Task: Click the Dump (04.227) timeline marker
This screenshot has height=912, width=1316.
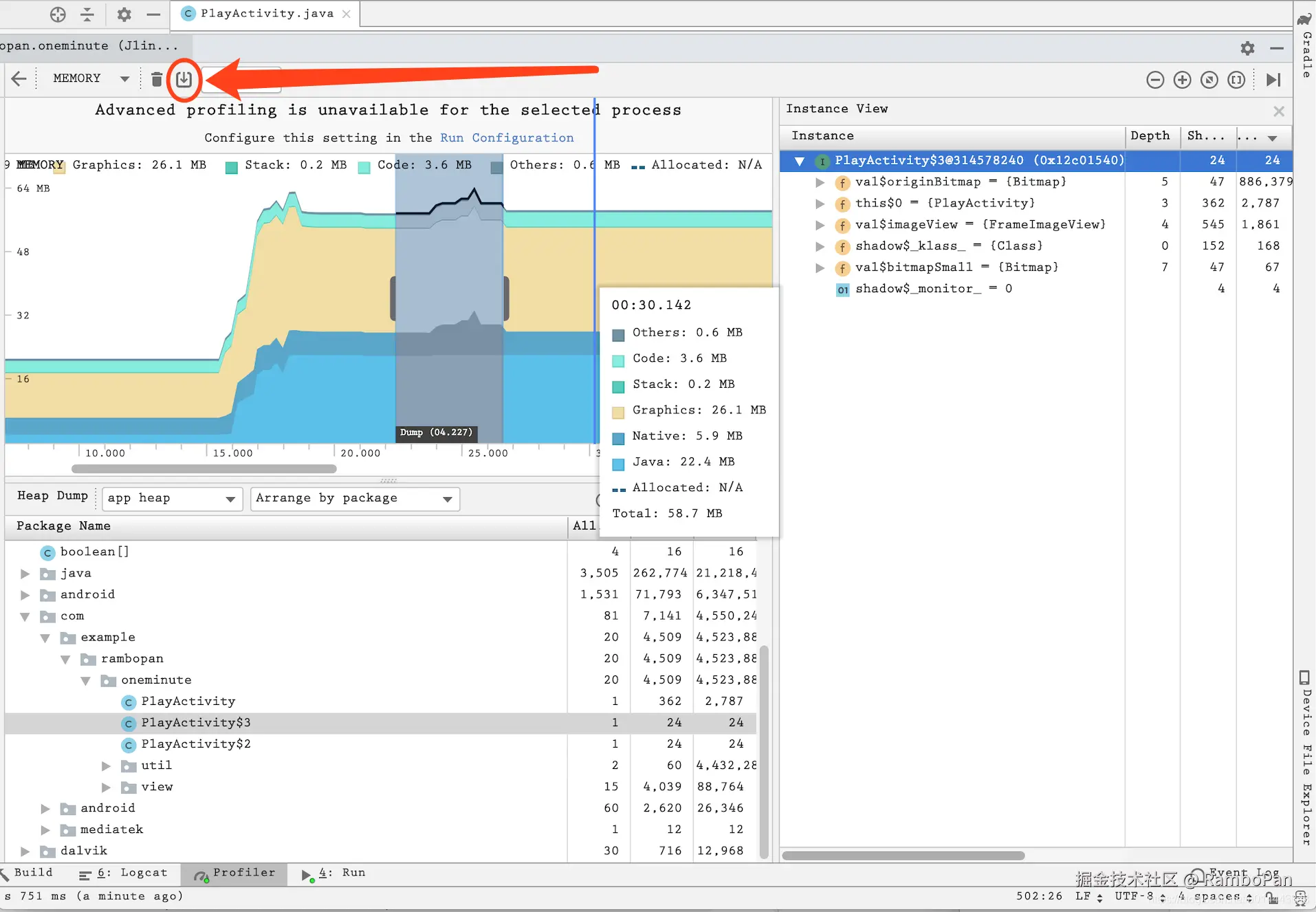Action: pos(437,433)
